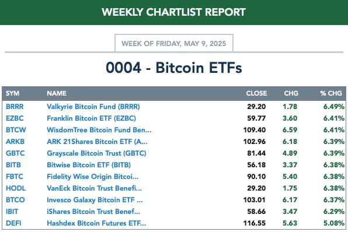
Task: Click the DEFI ticker symbol
Action: [13, 223]
